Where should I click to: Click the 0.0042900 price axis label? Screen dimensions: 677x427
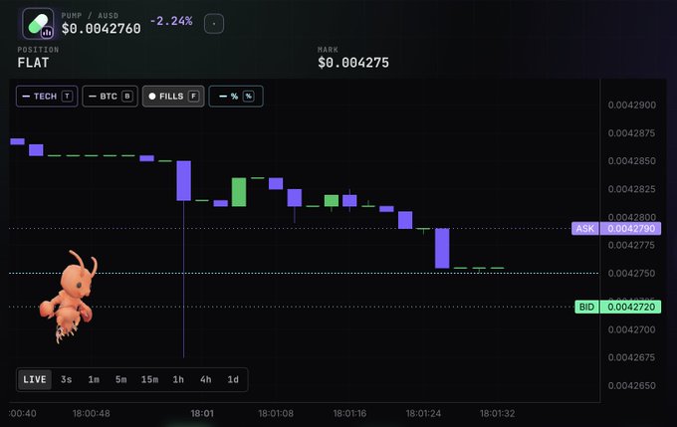point(631,105)
